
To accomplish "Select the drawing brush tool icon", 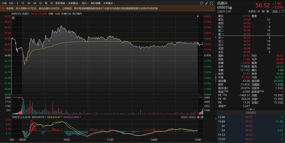I will coord(206,3).
